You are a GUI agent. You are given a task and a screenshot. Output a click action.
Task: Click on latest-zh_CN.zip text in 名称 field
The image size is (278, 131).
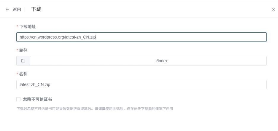coord(35,85)
